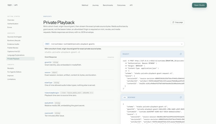
Task: Go to the Improve page
Action: pos(10,76)
